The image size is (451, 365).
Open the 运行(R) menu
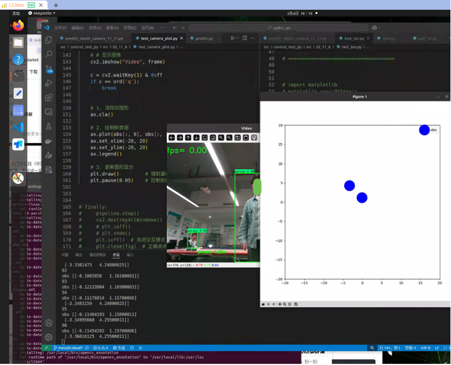click(x=147, y=28)
